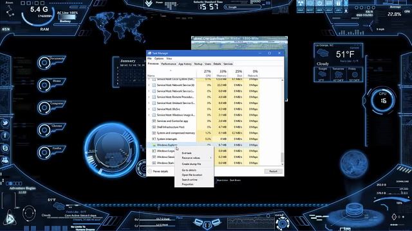Collapse to Fewer details in Task Manager
The image size is (412, 231).
(x=158, y=171)
